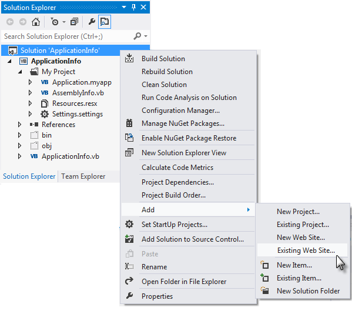Select the ApplicationInfo.vb file

coord(71,156)
